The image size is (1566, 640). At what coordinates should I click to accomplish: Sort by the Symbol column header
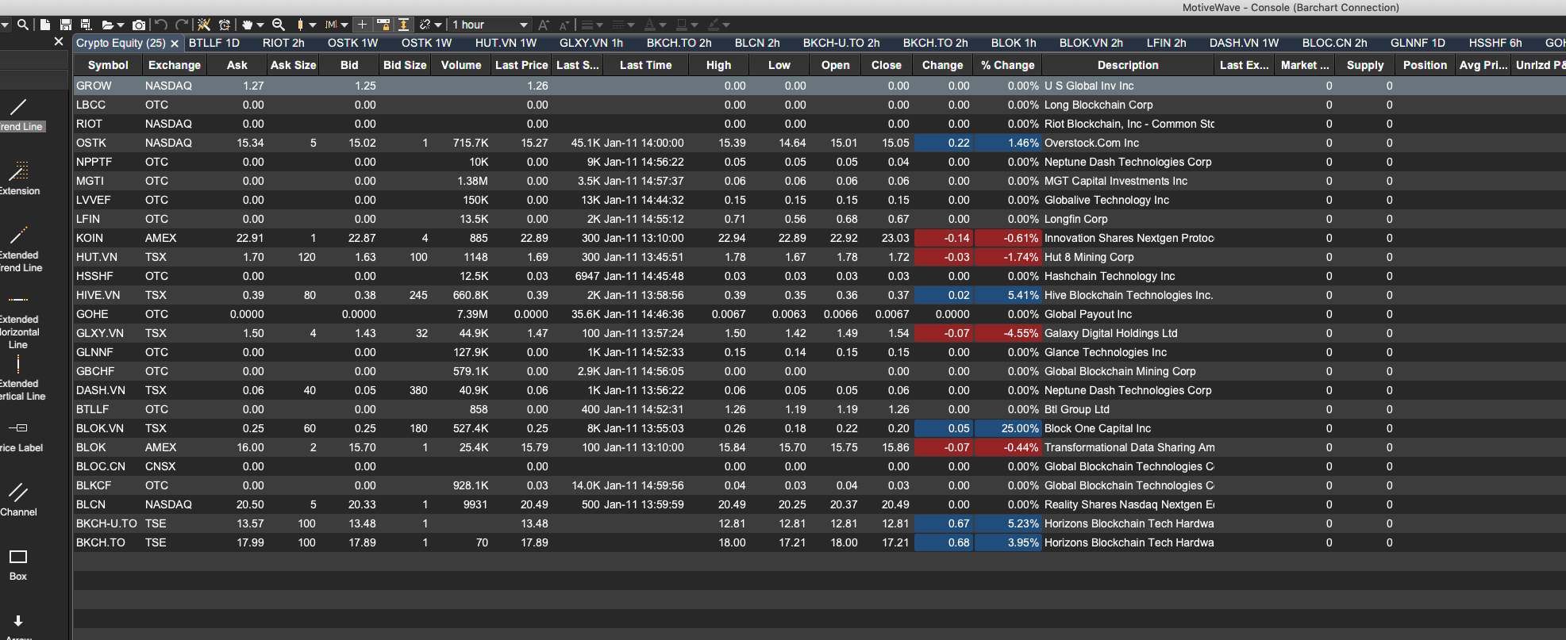tap(108, 65)
